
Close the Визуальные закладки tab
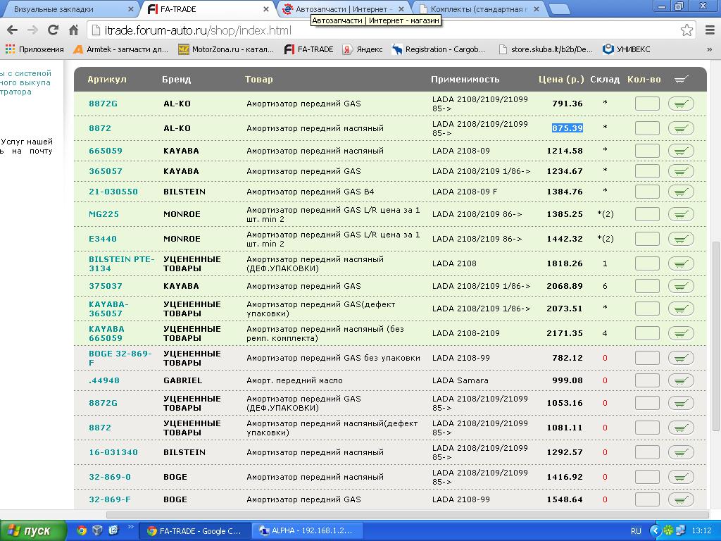[130, 9]
